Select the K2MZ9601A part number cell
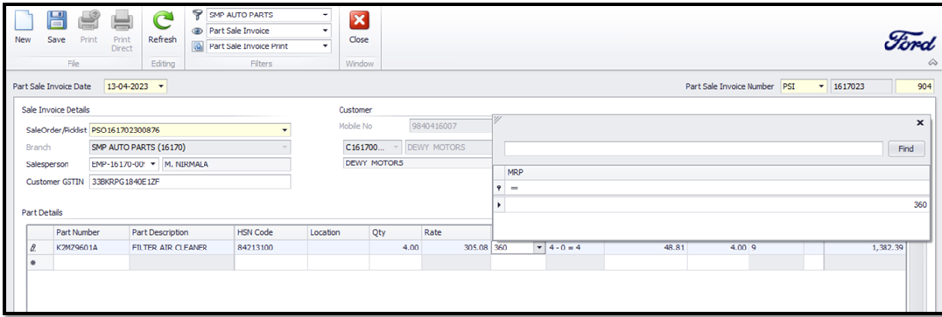The width and height of the screenshot is (942, 317). 91,247
